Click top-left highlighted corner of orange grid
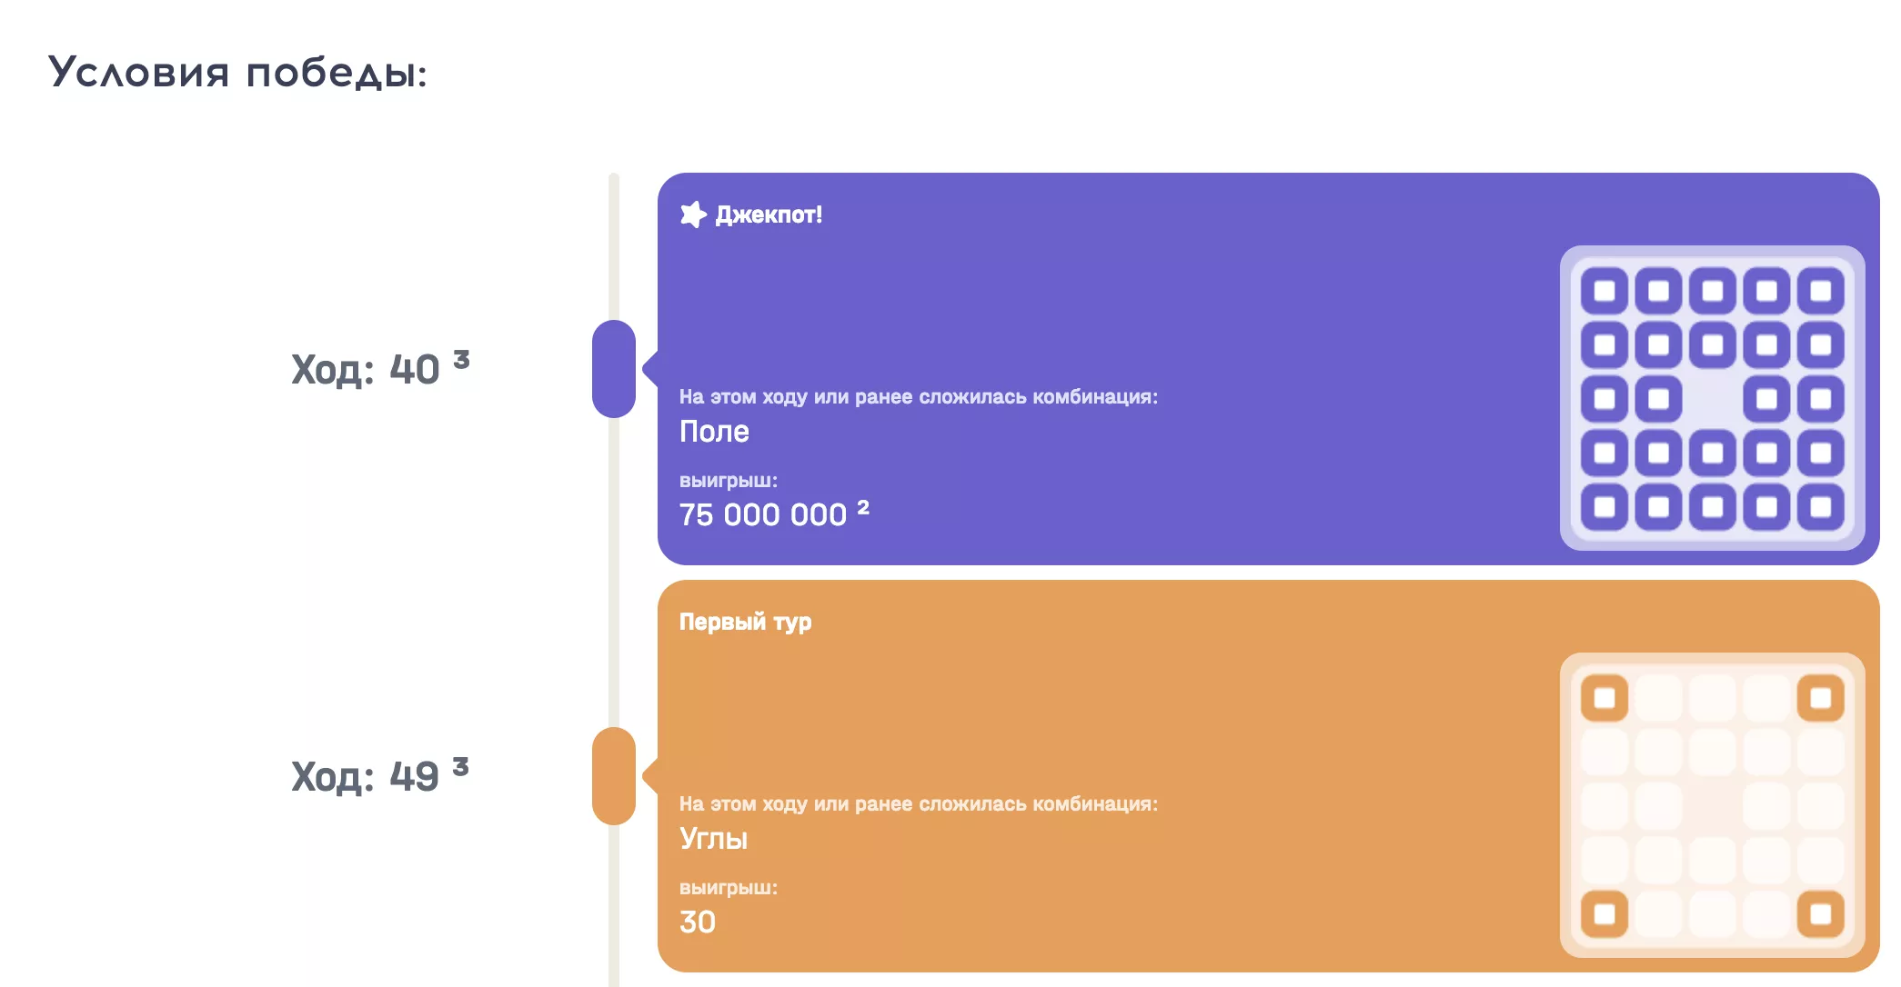Image resolution: width=1901 pixels, height=987 pixels. pos(1604,698)
